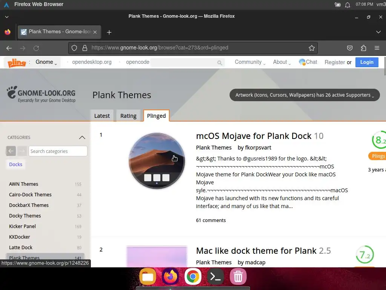This screenshot has width=386, height=290.
Task: Open the list all tabs chevron
Action: (x=378, y=32)
